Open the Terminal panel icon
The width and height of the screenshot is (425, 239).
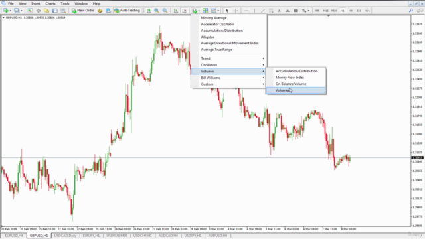coord(55,11)
